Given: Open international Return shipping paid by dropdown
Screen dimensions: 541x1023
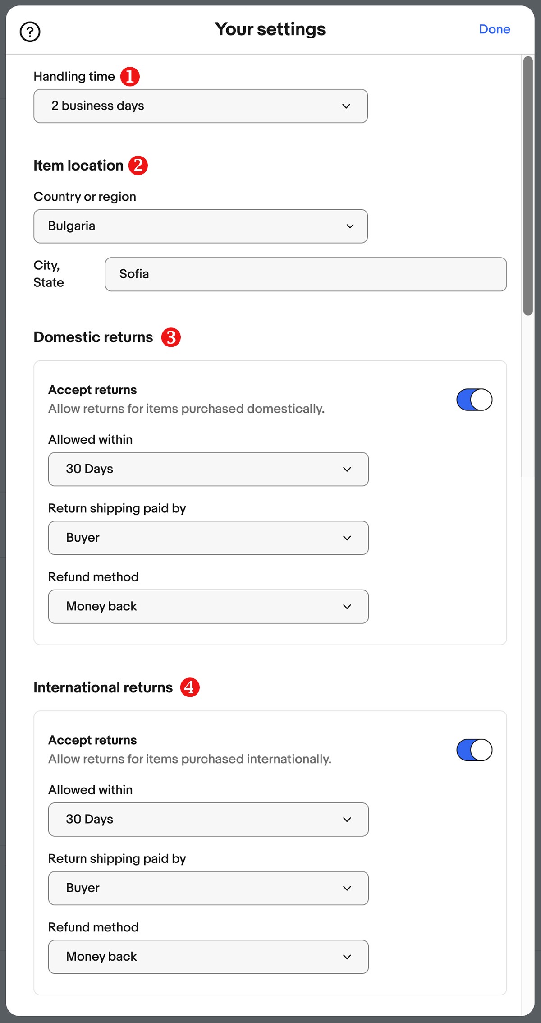Looking at the screenshot, I should pos(208,888).
